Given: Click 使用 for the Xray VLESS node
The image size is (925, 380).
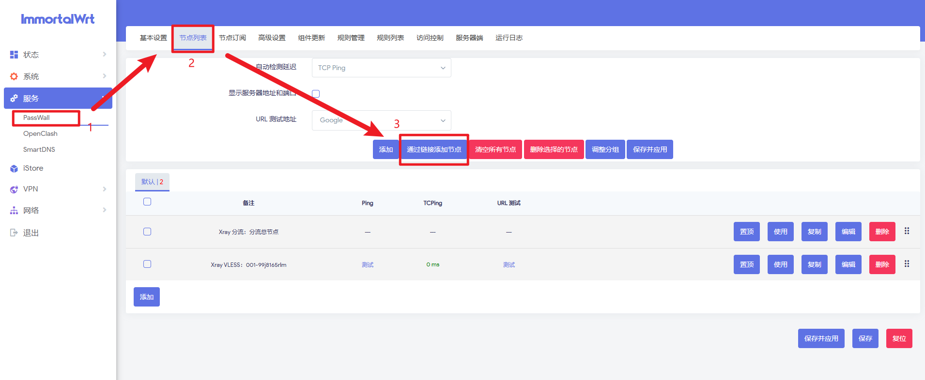Looking at the screenshot, I should (781, 264).
